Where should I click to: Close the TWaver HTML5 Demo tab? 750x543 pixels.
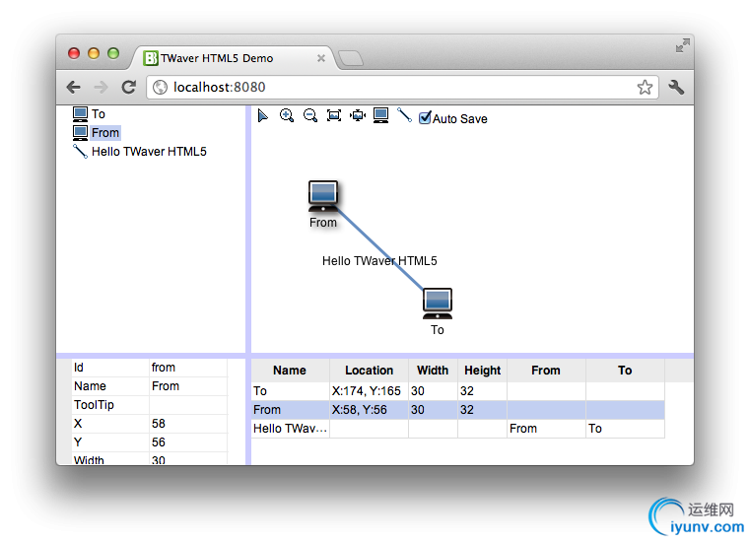pyautogui.click(x=321, y=58)
